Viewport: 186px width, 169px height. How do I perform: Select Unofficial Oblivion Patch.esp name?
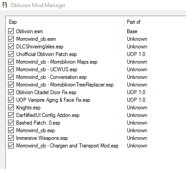[47, 54]
